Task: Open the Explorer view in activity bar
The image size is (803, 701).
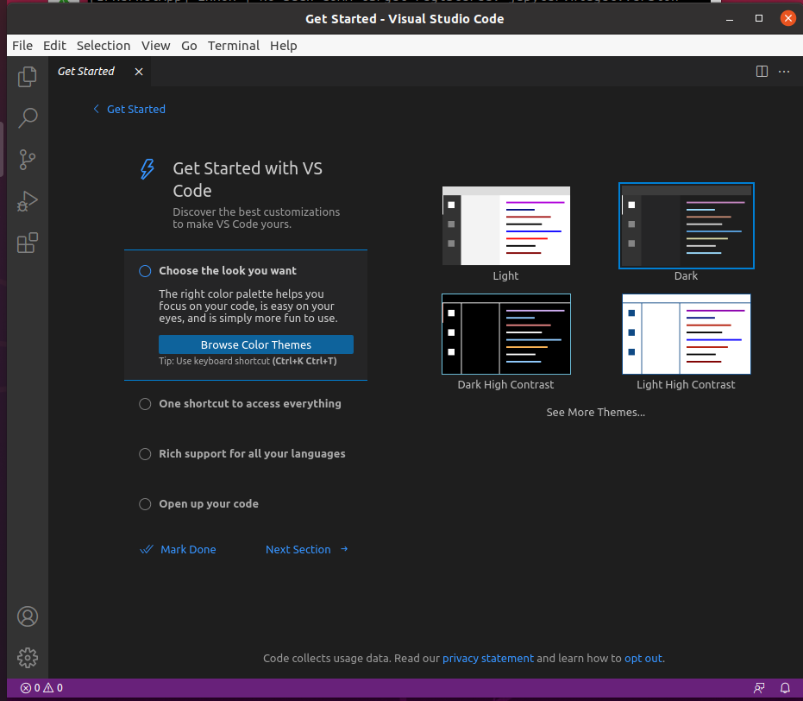Action: [27, 77]
